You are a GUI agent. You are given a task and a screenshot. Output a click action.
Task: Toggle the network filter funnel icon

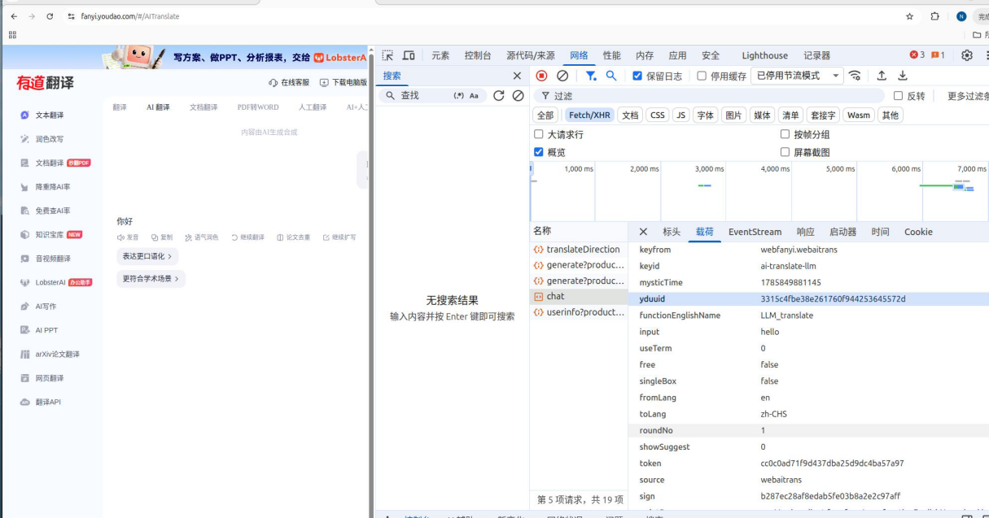(x=591, y=76)
